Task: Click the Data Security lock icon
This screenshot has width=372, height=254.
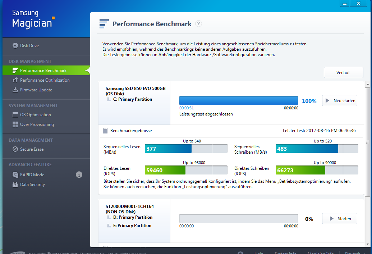Action: click(x=15, y=185)
